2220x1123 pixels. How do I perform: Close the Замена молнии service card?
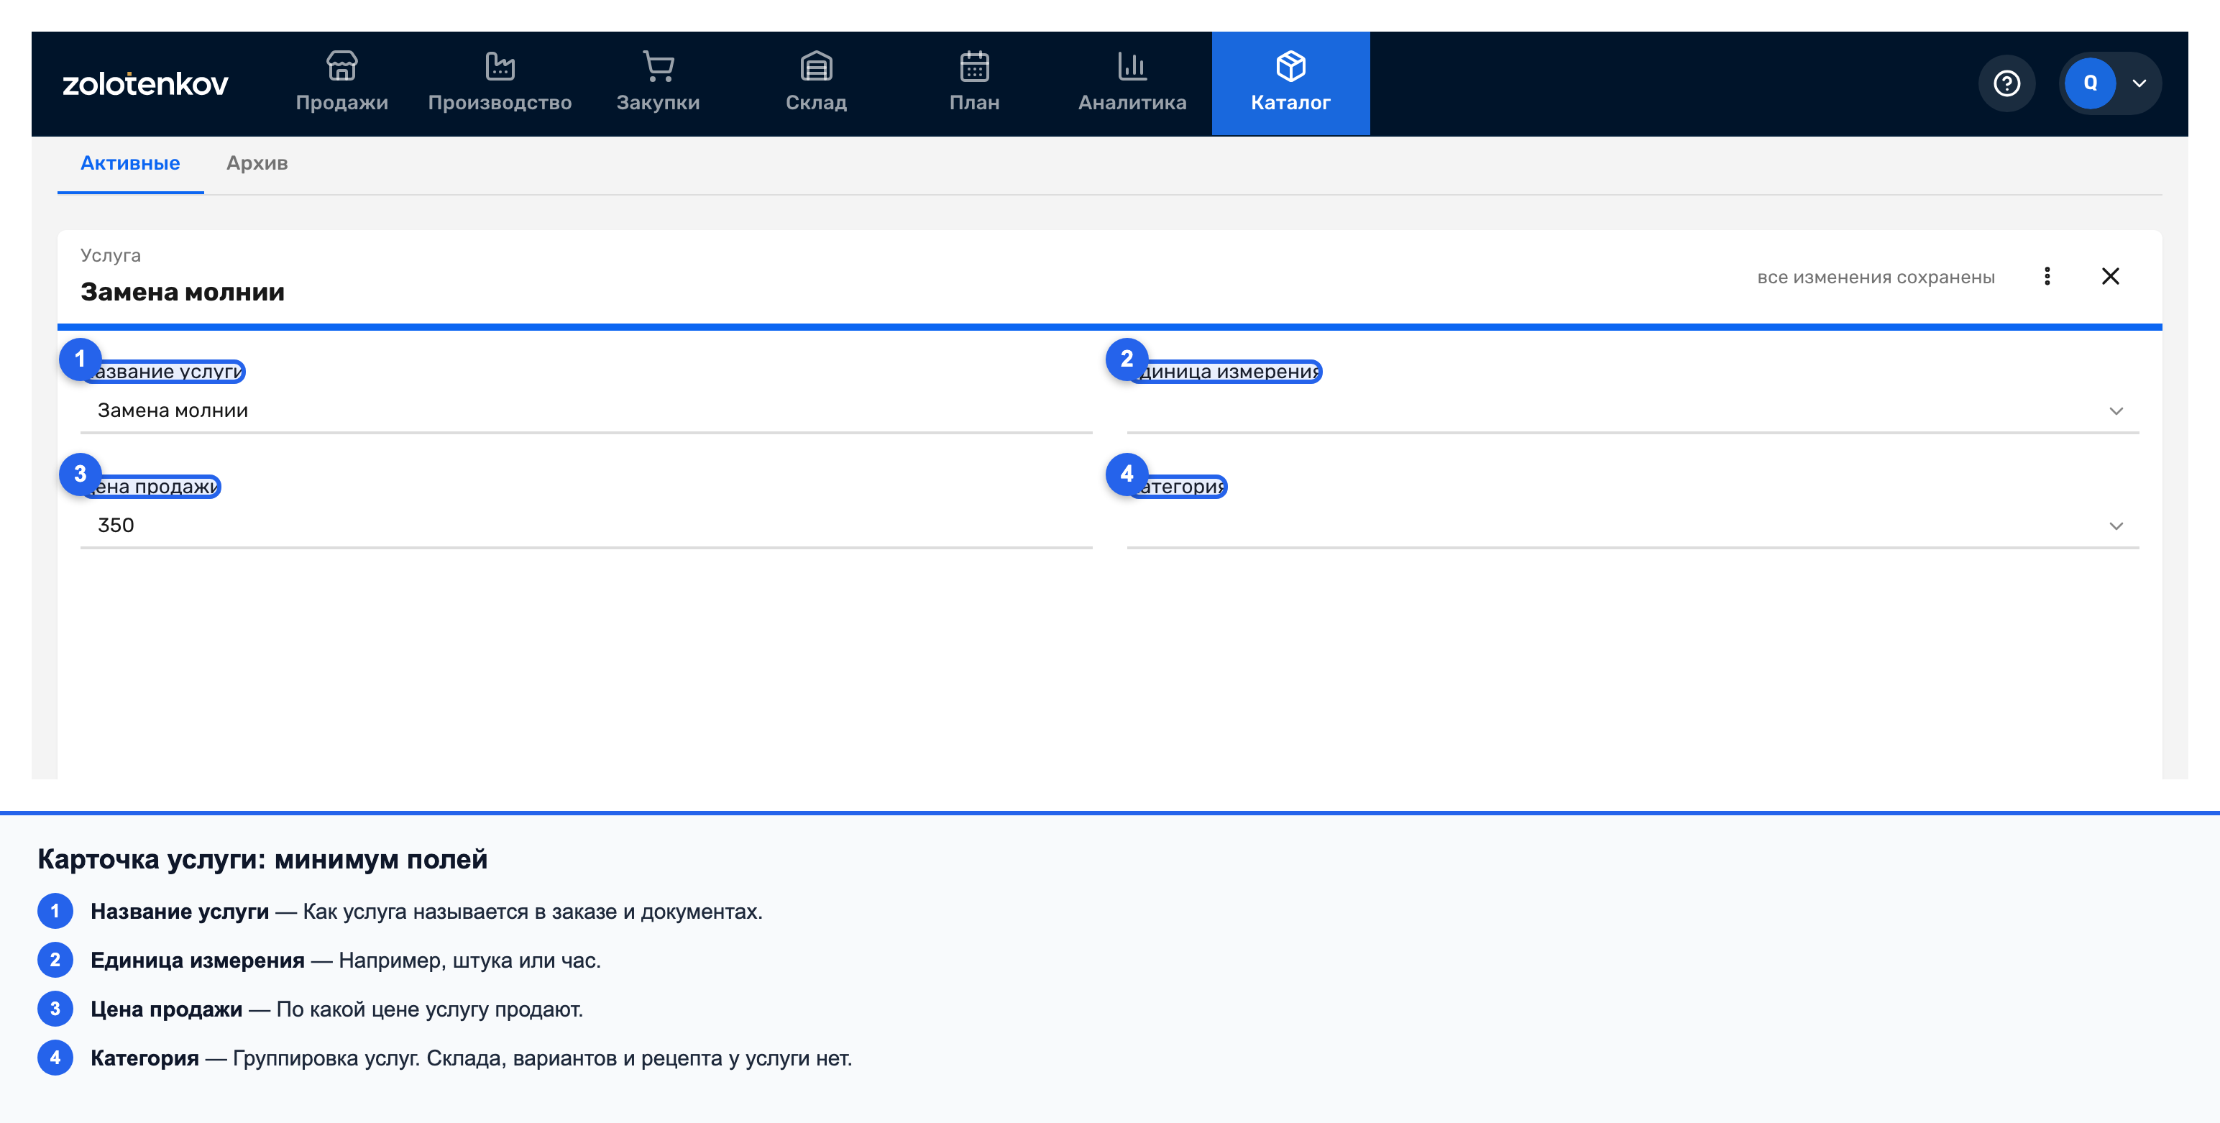[2111, 276]
